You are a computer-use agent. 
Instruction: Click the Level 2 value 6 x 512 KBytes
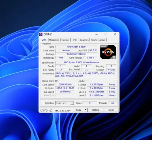coord(97,92)
